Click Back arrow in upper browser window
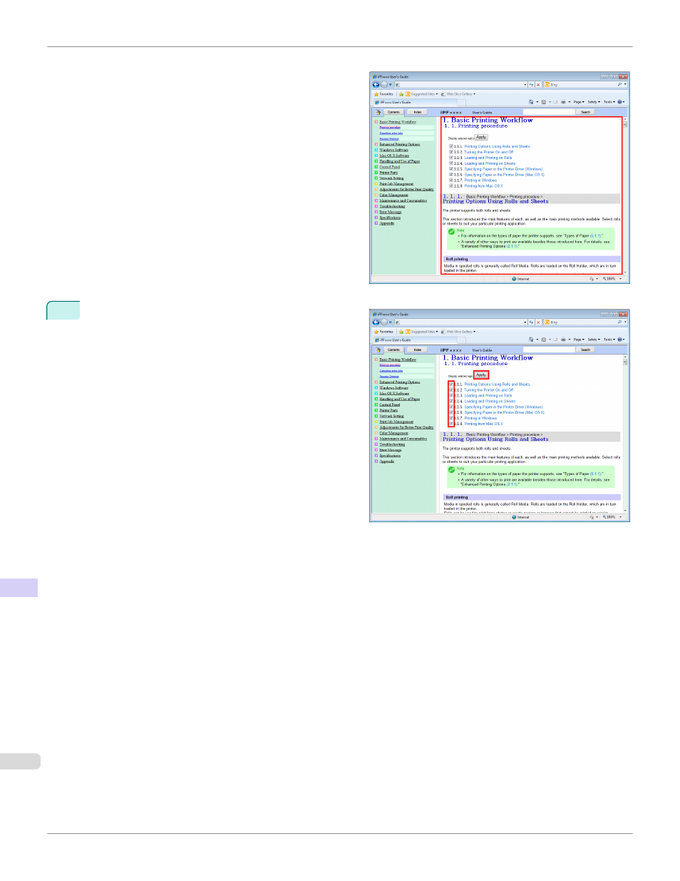Screen dimensions: 680x881 click(376, 84)
